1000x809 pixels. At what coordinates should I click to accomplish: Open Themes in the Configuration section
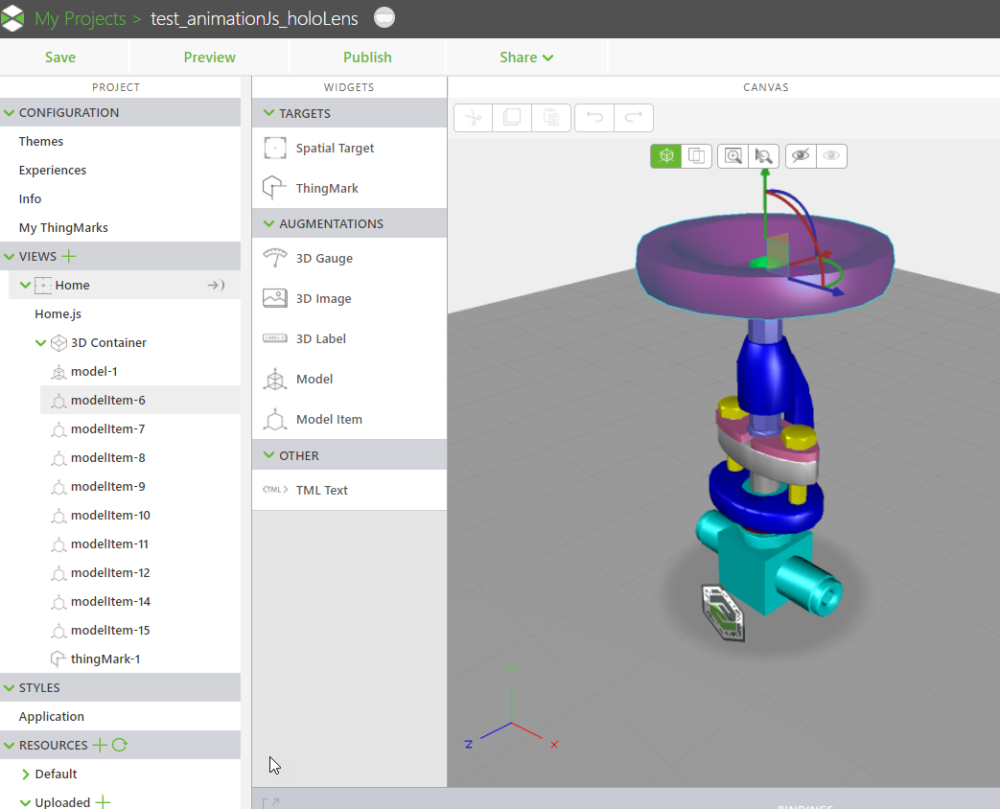point(41,141)
